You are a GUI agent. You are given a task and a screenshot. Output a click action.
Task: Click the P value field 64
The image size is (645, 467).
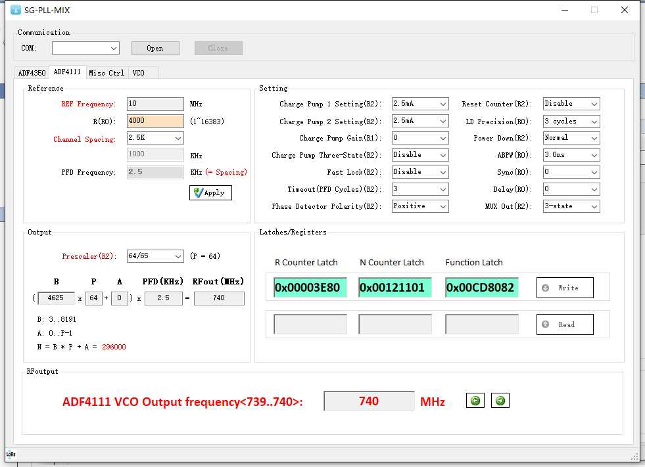(x=94, y=298)
